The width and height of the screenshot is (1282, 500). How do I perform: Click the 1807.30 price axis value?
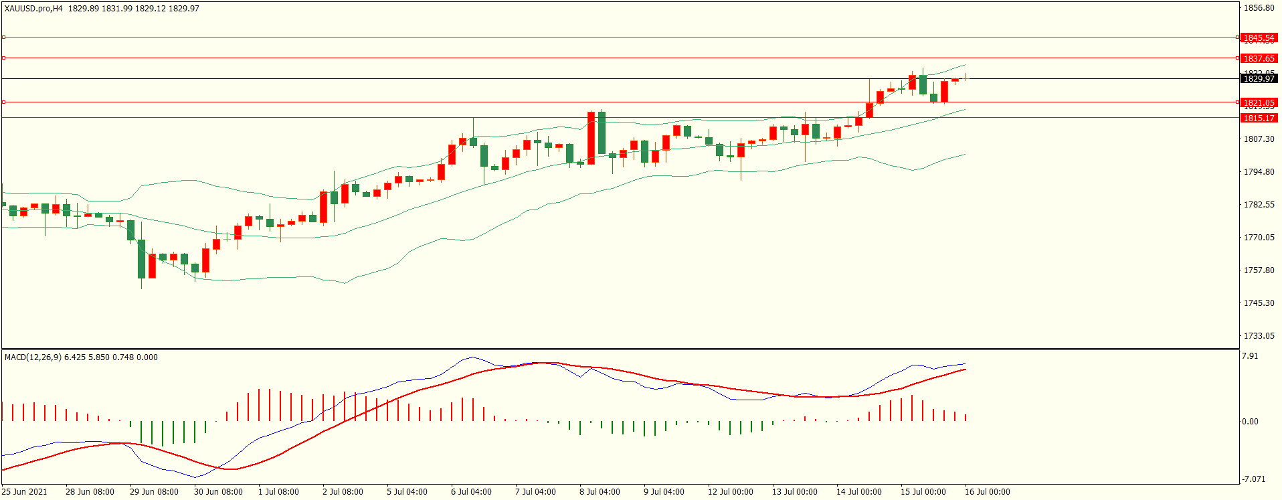point(1259,139)
